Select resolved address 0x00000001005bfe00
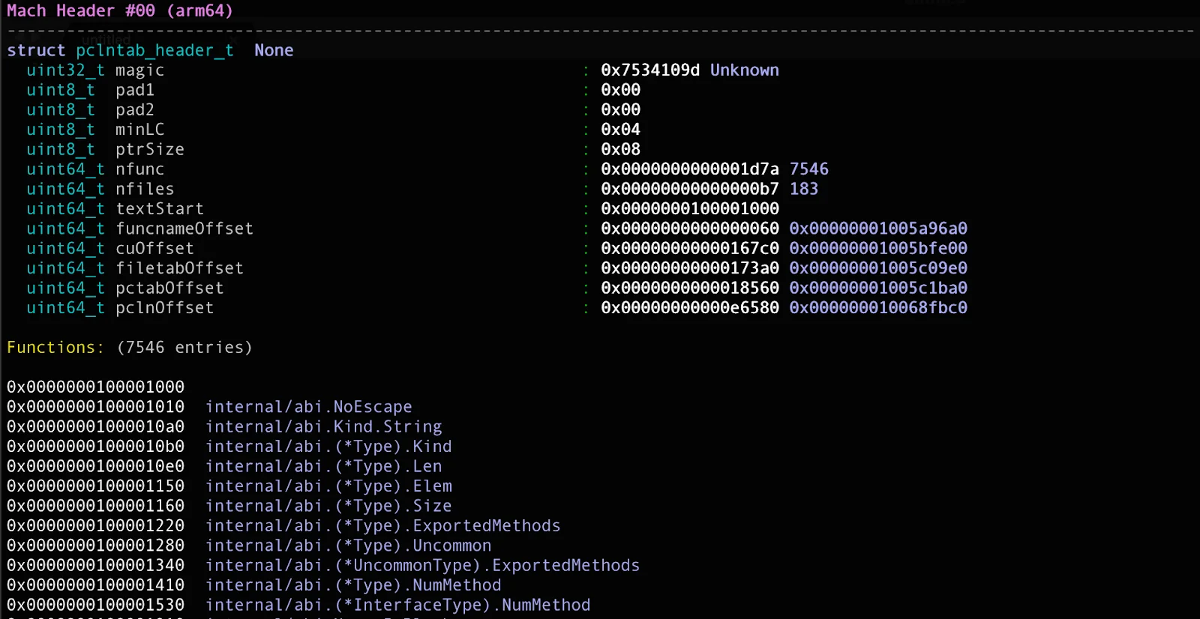This screenshot has height=619, width=1200. click(878, 248)
